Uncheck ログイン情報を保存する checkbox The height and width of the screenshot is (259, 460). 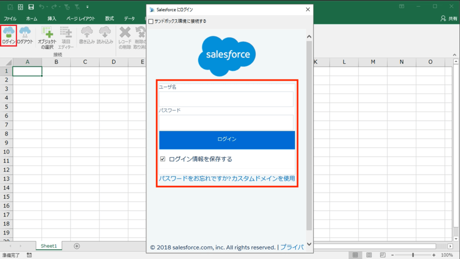pyautogui.click(x=163, y=159)
